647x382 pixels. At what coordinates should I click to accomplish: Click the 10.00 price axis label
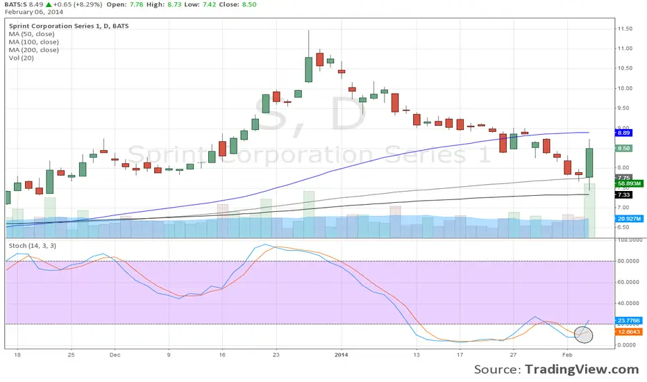click(625, 88)
